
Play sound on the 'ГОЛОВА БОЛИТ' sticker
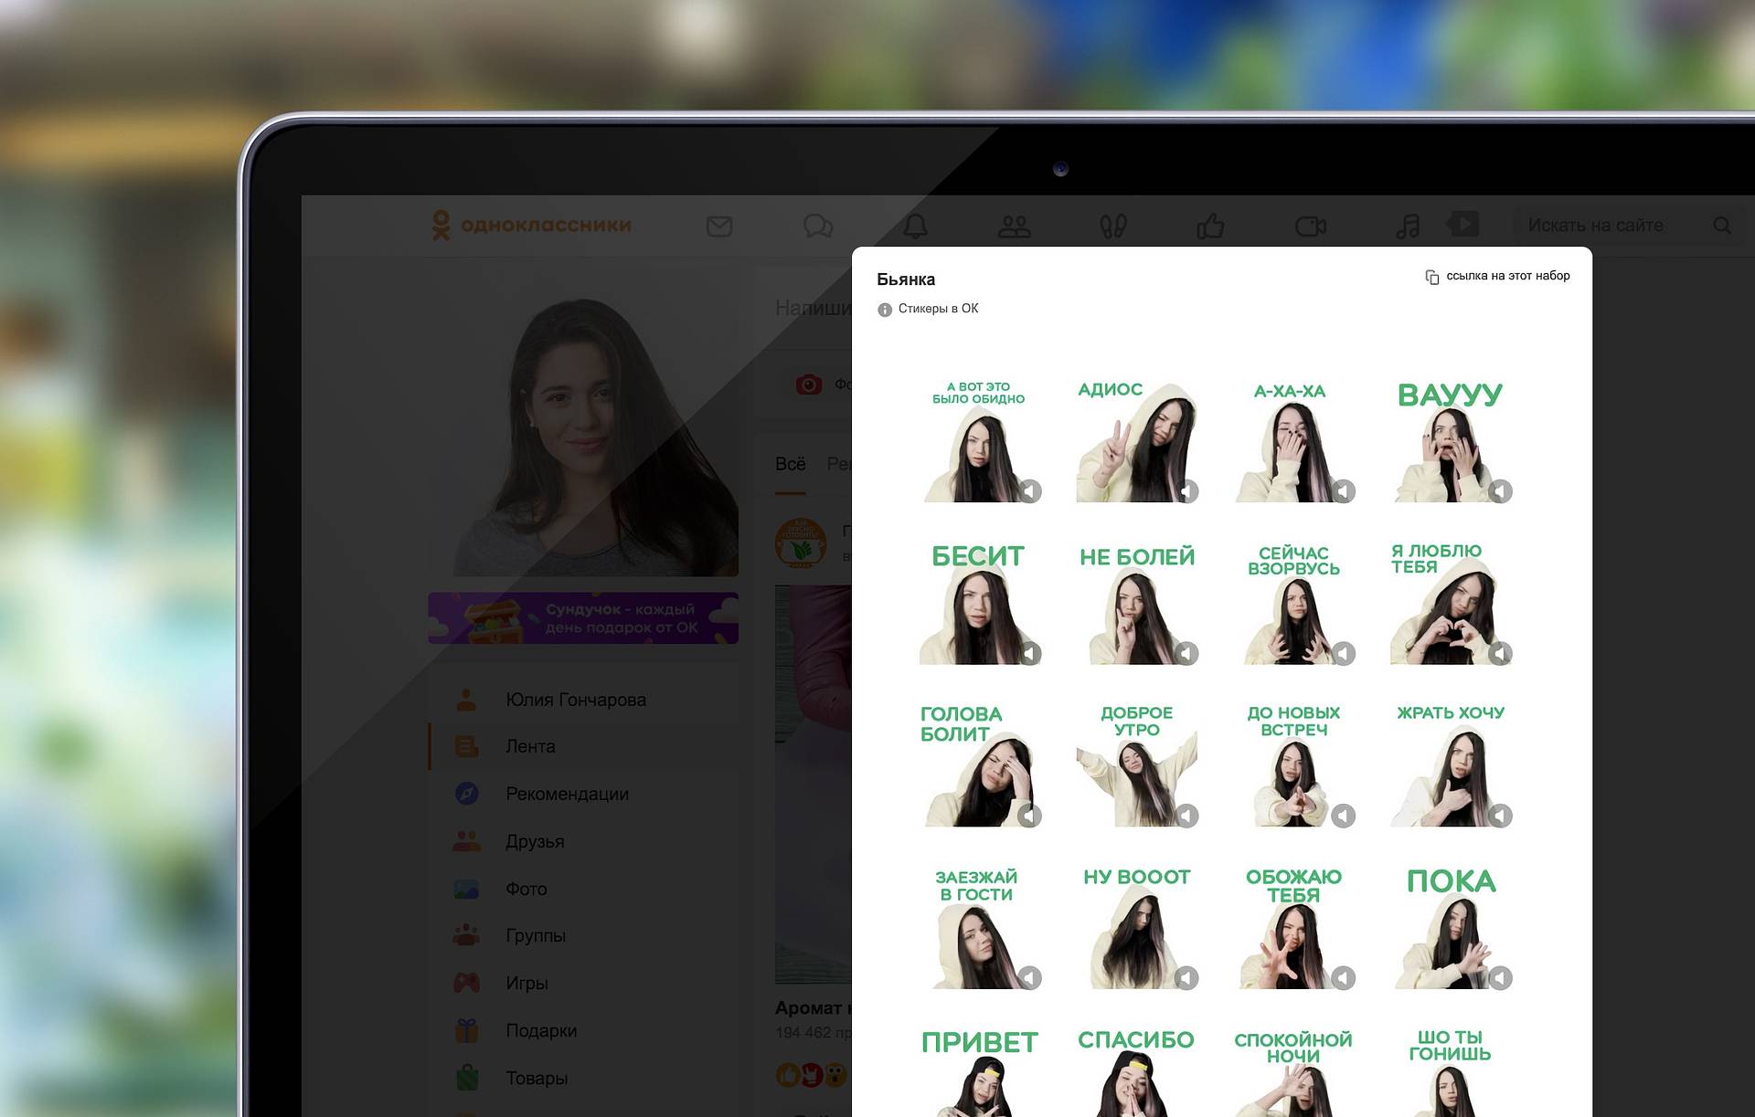pos(1030,816)
